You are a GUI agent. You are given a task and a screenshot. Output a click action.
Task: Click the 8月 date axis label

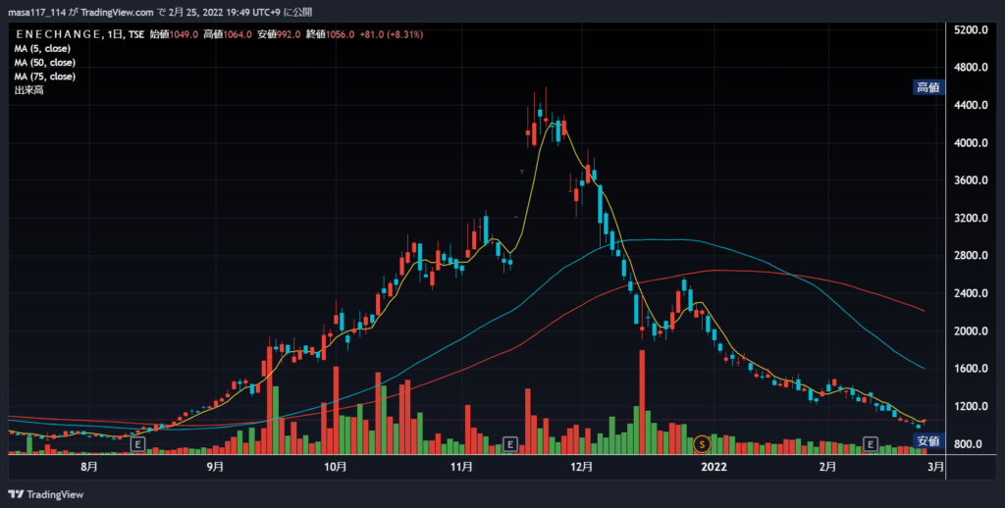pos(89,467)
